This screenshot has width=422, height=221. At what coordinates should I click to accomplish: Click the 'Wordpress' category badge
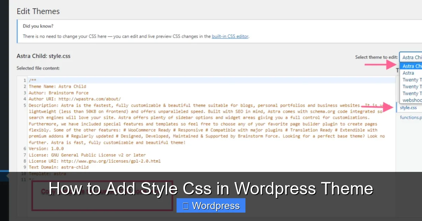tap(211, 206)
